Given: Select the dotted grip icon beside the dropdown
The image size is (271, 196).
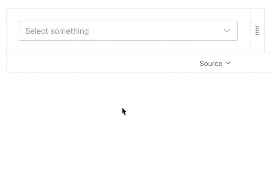Looking at the screenshot, I should tap(257, 31).
